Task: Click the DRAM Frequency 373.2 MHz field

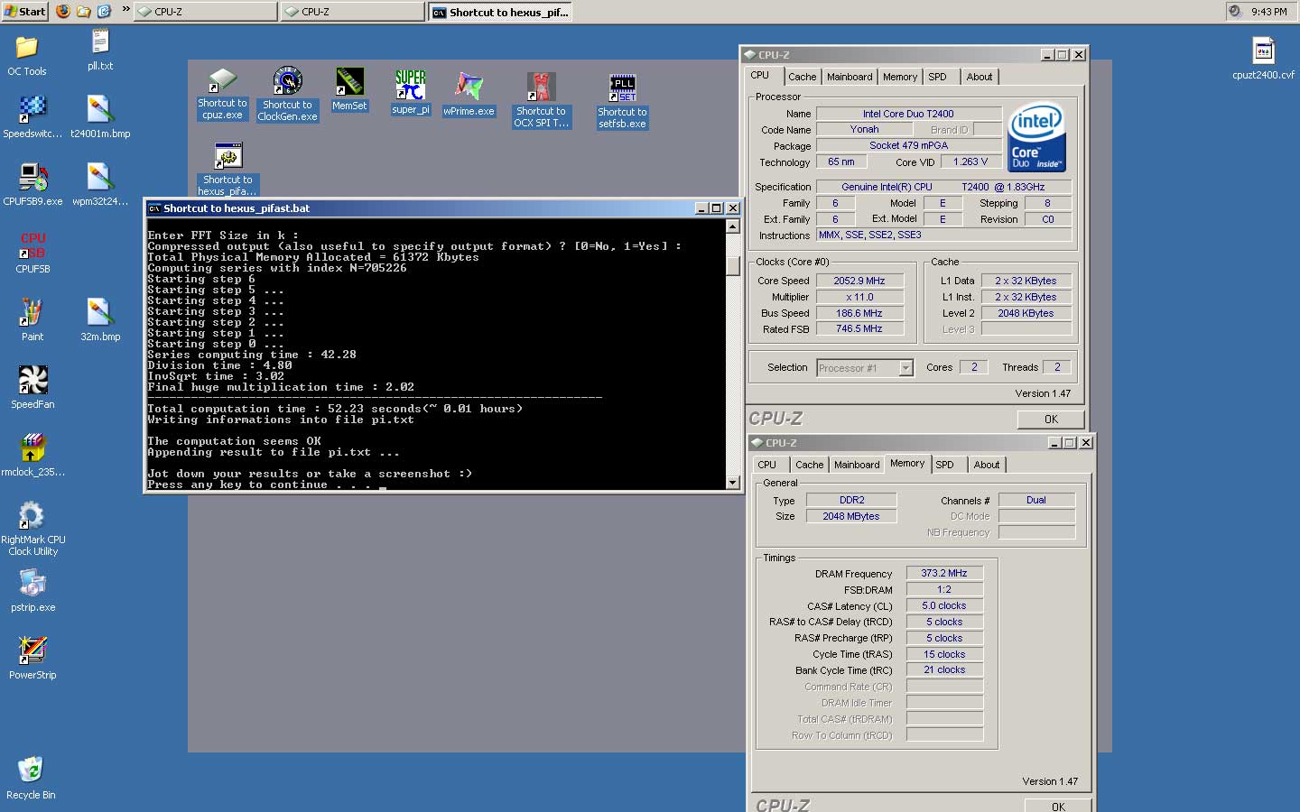Action: 944,573
